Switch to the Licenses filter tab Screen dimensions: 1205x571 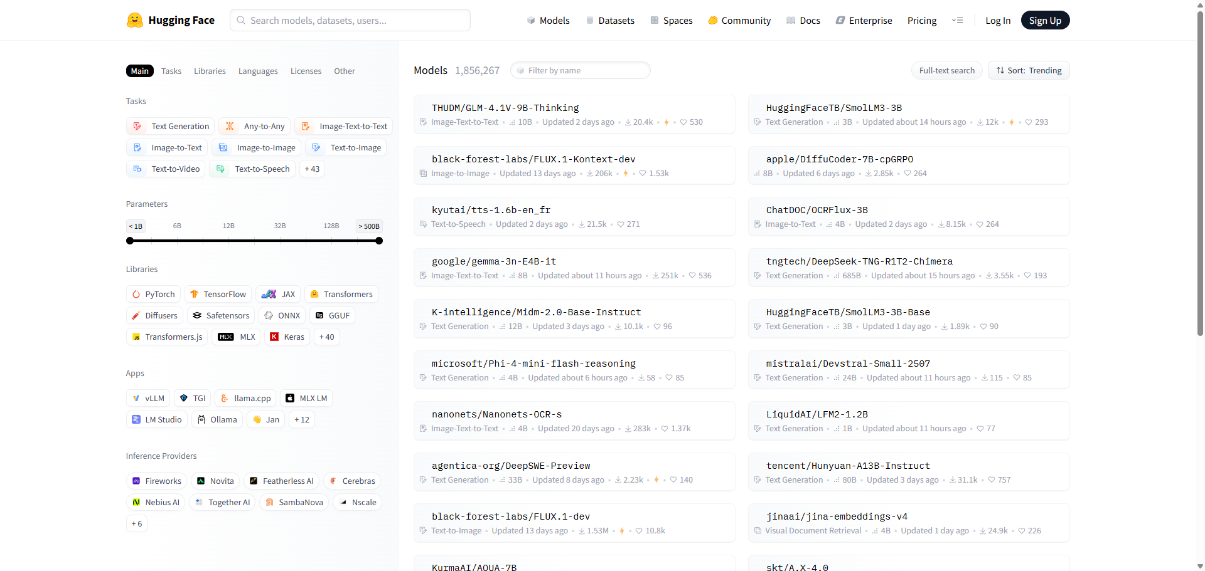point(306,71)
